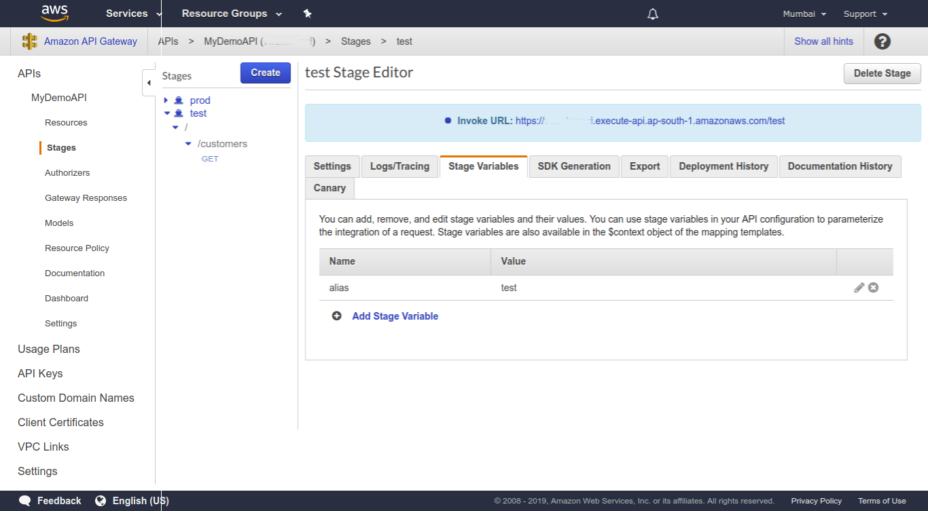This screenshot has height=511, width=928.
Task: Open Resources in the sidebar
Action: tap(66, 123)
